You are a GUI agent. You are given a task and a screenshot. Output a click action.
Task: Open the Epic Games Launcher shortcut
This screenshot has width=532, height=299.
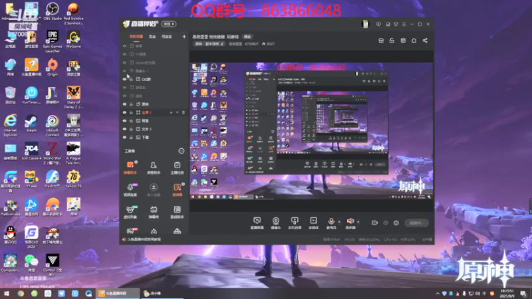[x=53, y=41]
